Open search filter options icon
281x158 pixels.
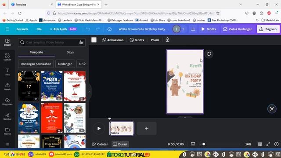(x=81, y=42)
